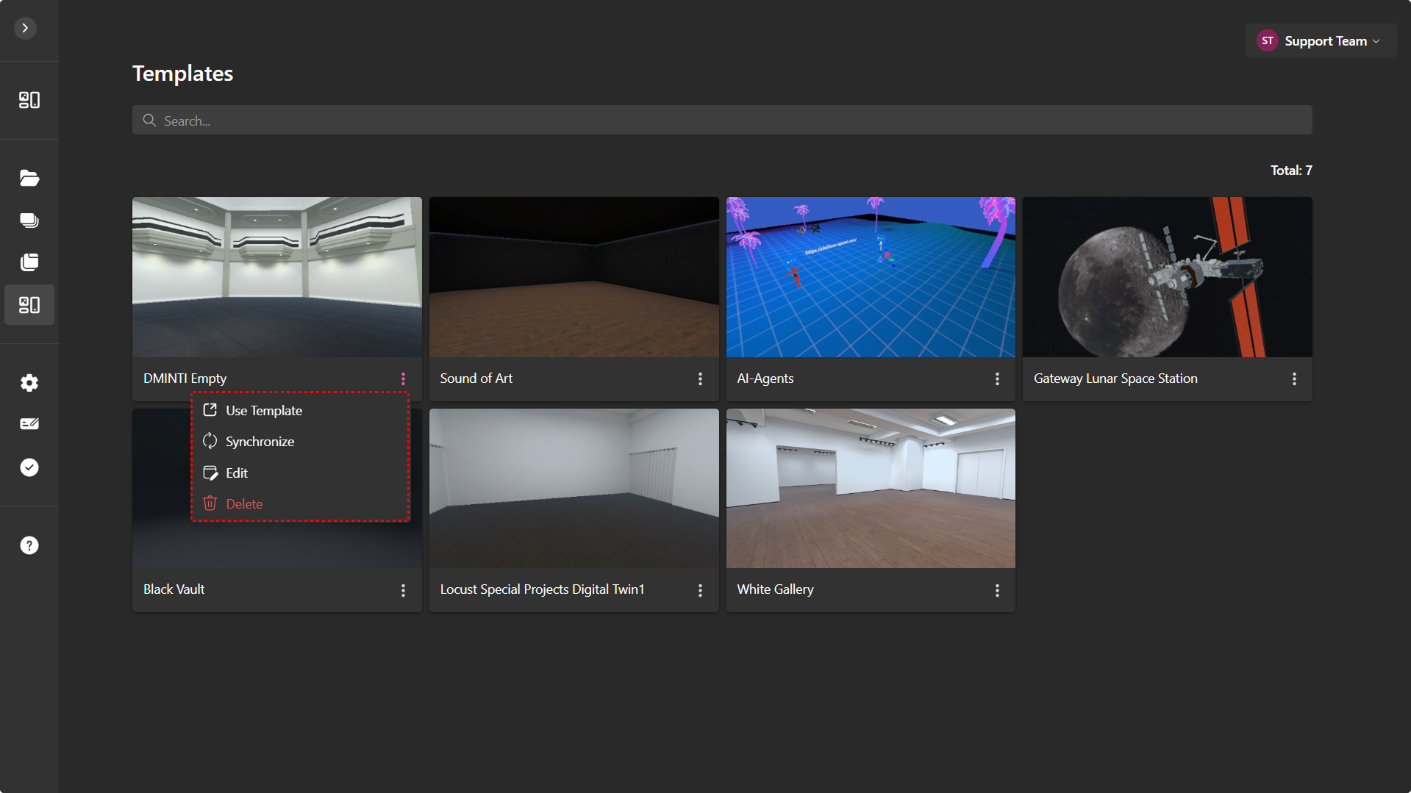This screenshot has height=793, width=1411.
Task: Expand the Support Team account dropdown
Action: tap(1321, 41)
